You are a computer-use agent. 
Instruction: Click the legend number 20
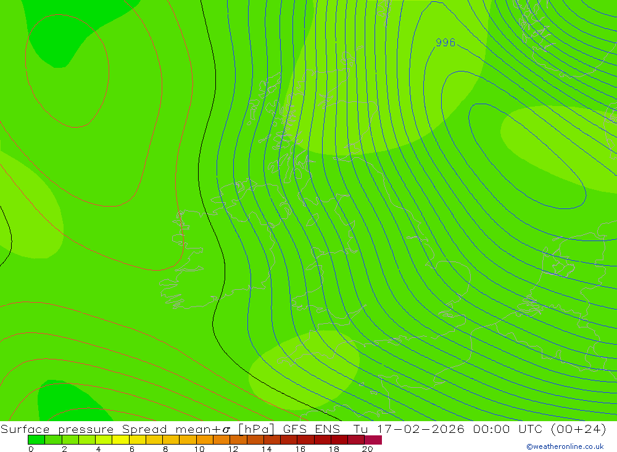coord(368,449)
